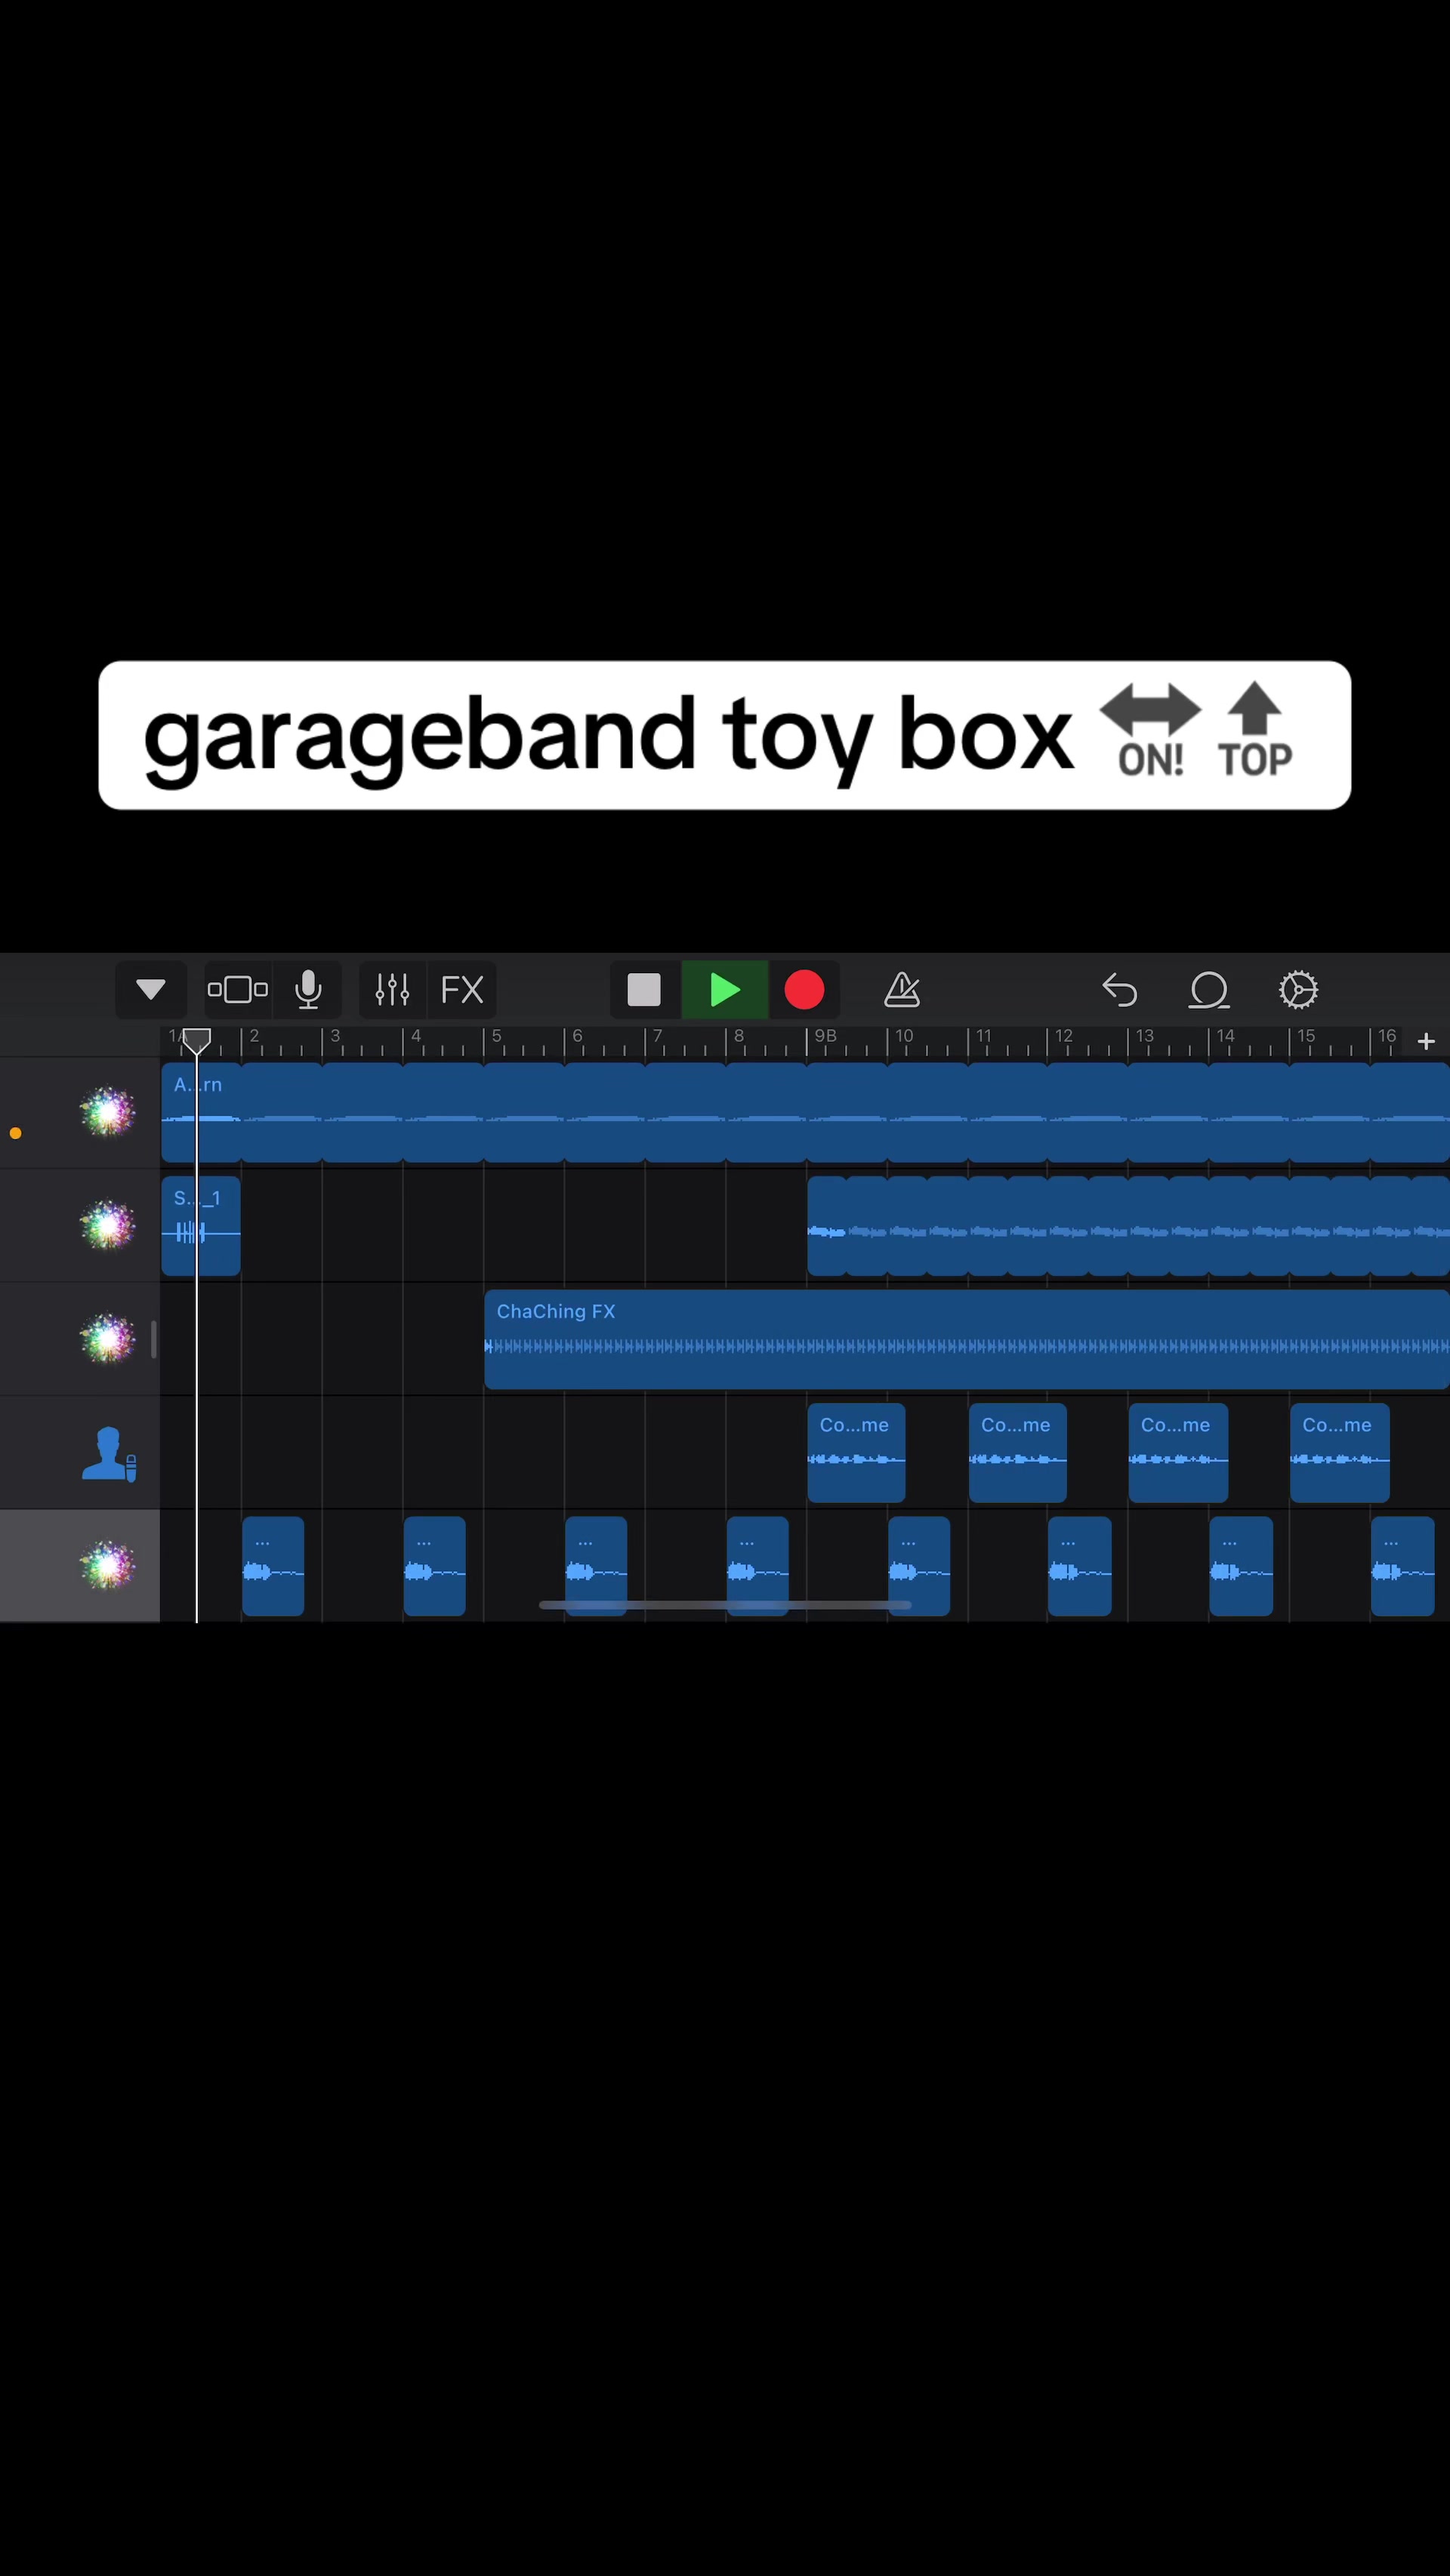1450x2576 pixels.
Task: Switch to Tracks view button
Action: [238, 990]
